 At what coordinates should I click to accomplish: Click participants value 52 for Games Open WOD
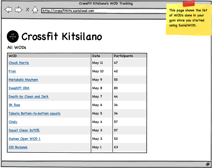(116, 139)
